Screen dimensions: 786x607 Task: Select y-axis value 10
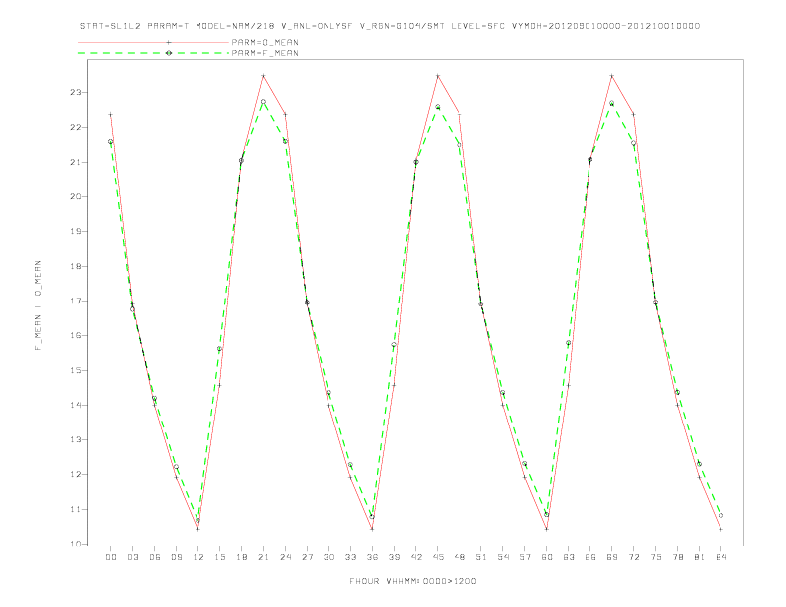(76, 544)
